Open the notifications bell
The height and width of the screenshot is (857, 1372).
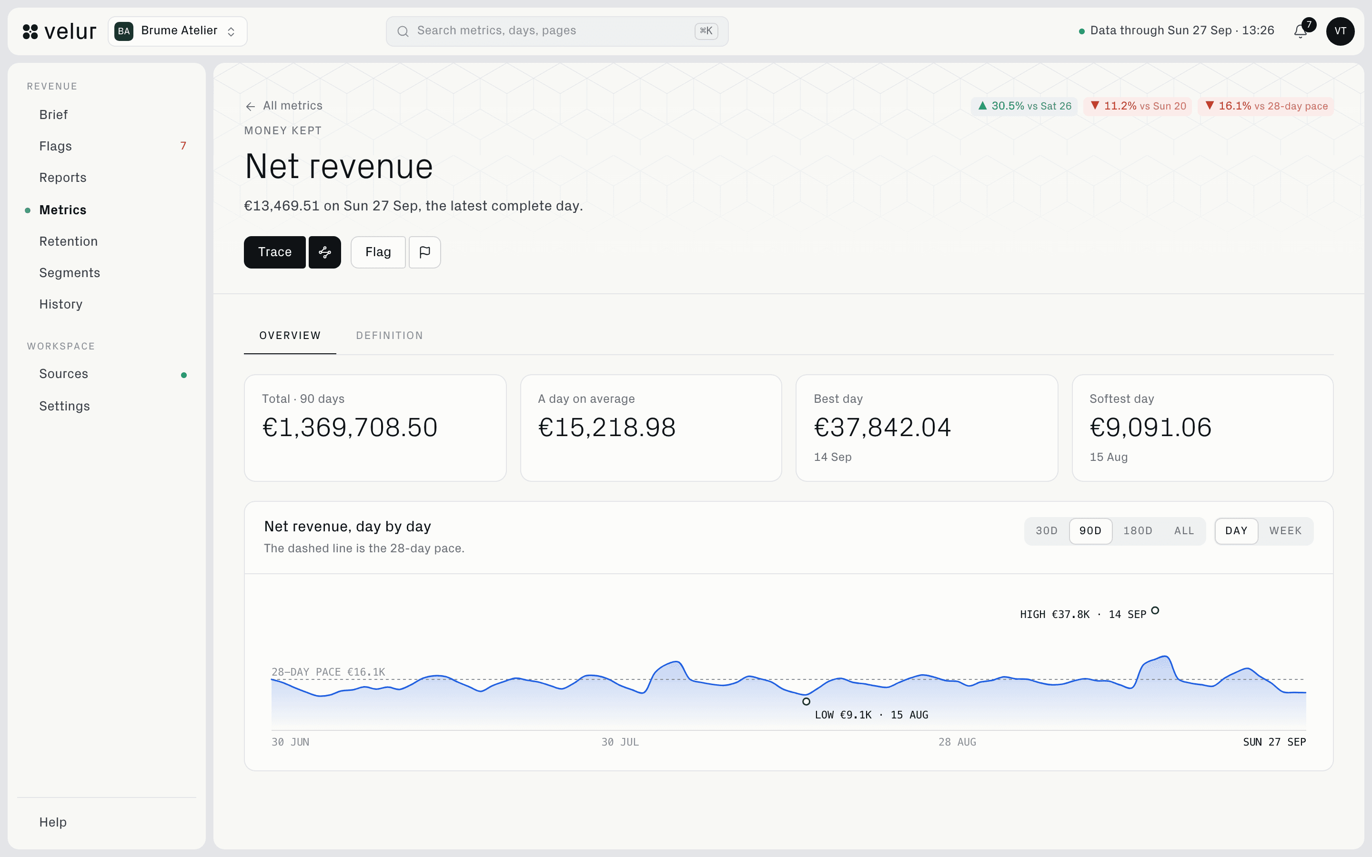pyautogui.click(x=1301, y=31)
